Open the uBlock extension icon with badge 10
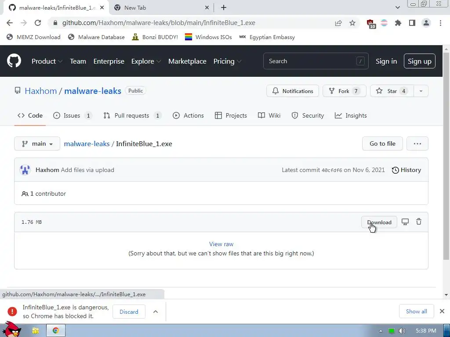 tap(370, 24)
